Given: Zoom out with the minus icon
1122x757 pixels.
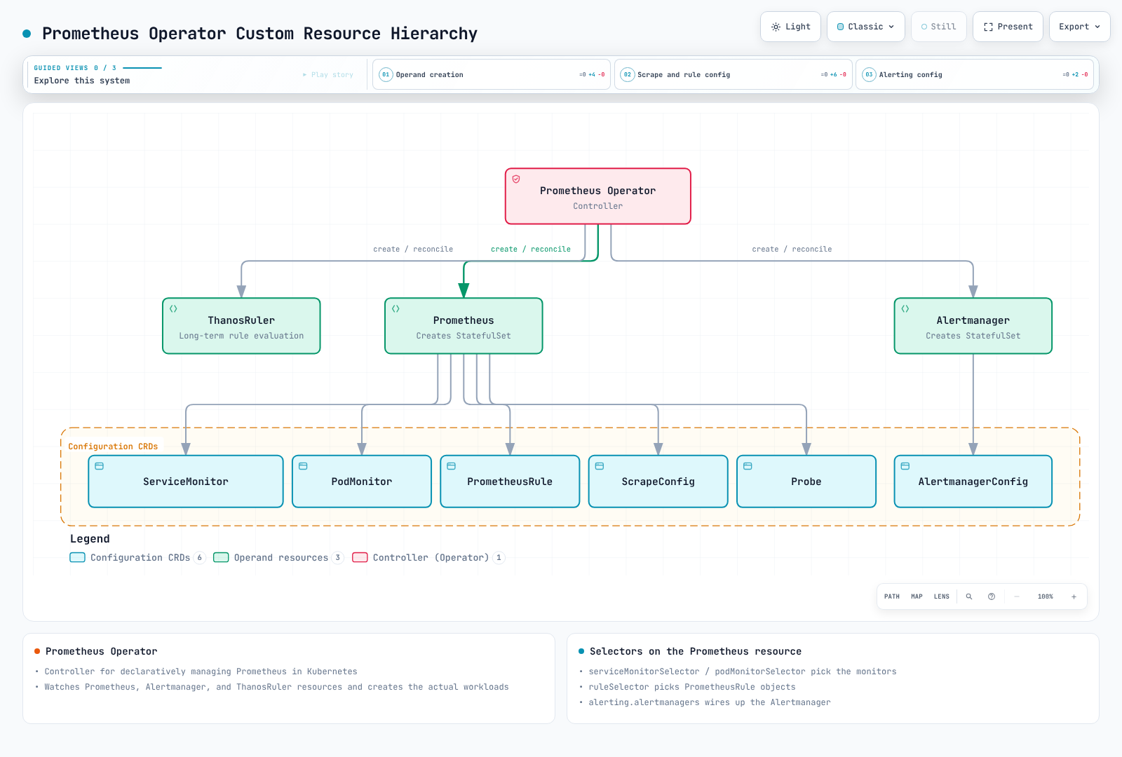Looking at the screenshot, I should pyautogui.click(x=1017, y=596).
